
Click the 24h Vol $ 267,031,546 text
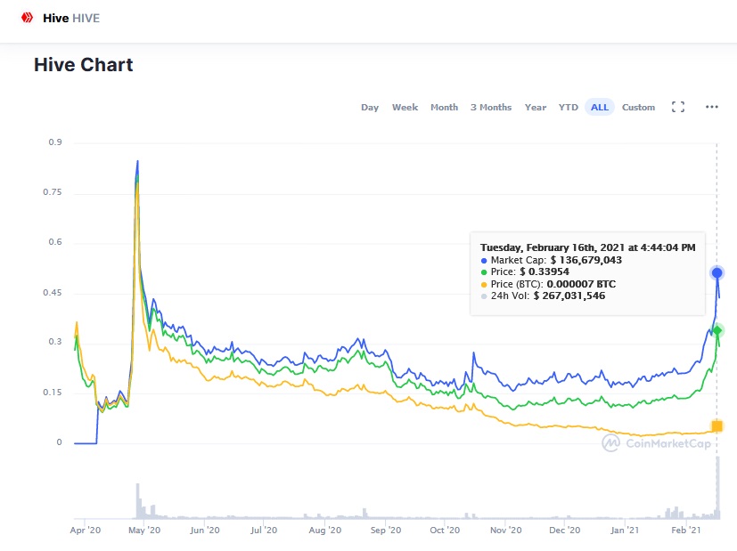tap(547, 296)
